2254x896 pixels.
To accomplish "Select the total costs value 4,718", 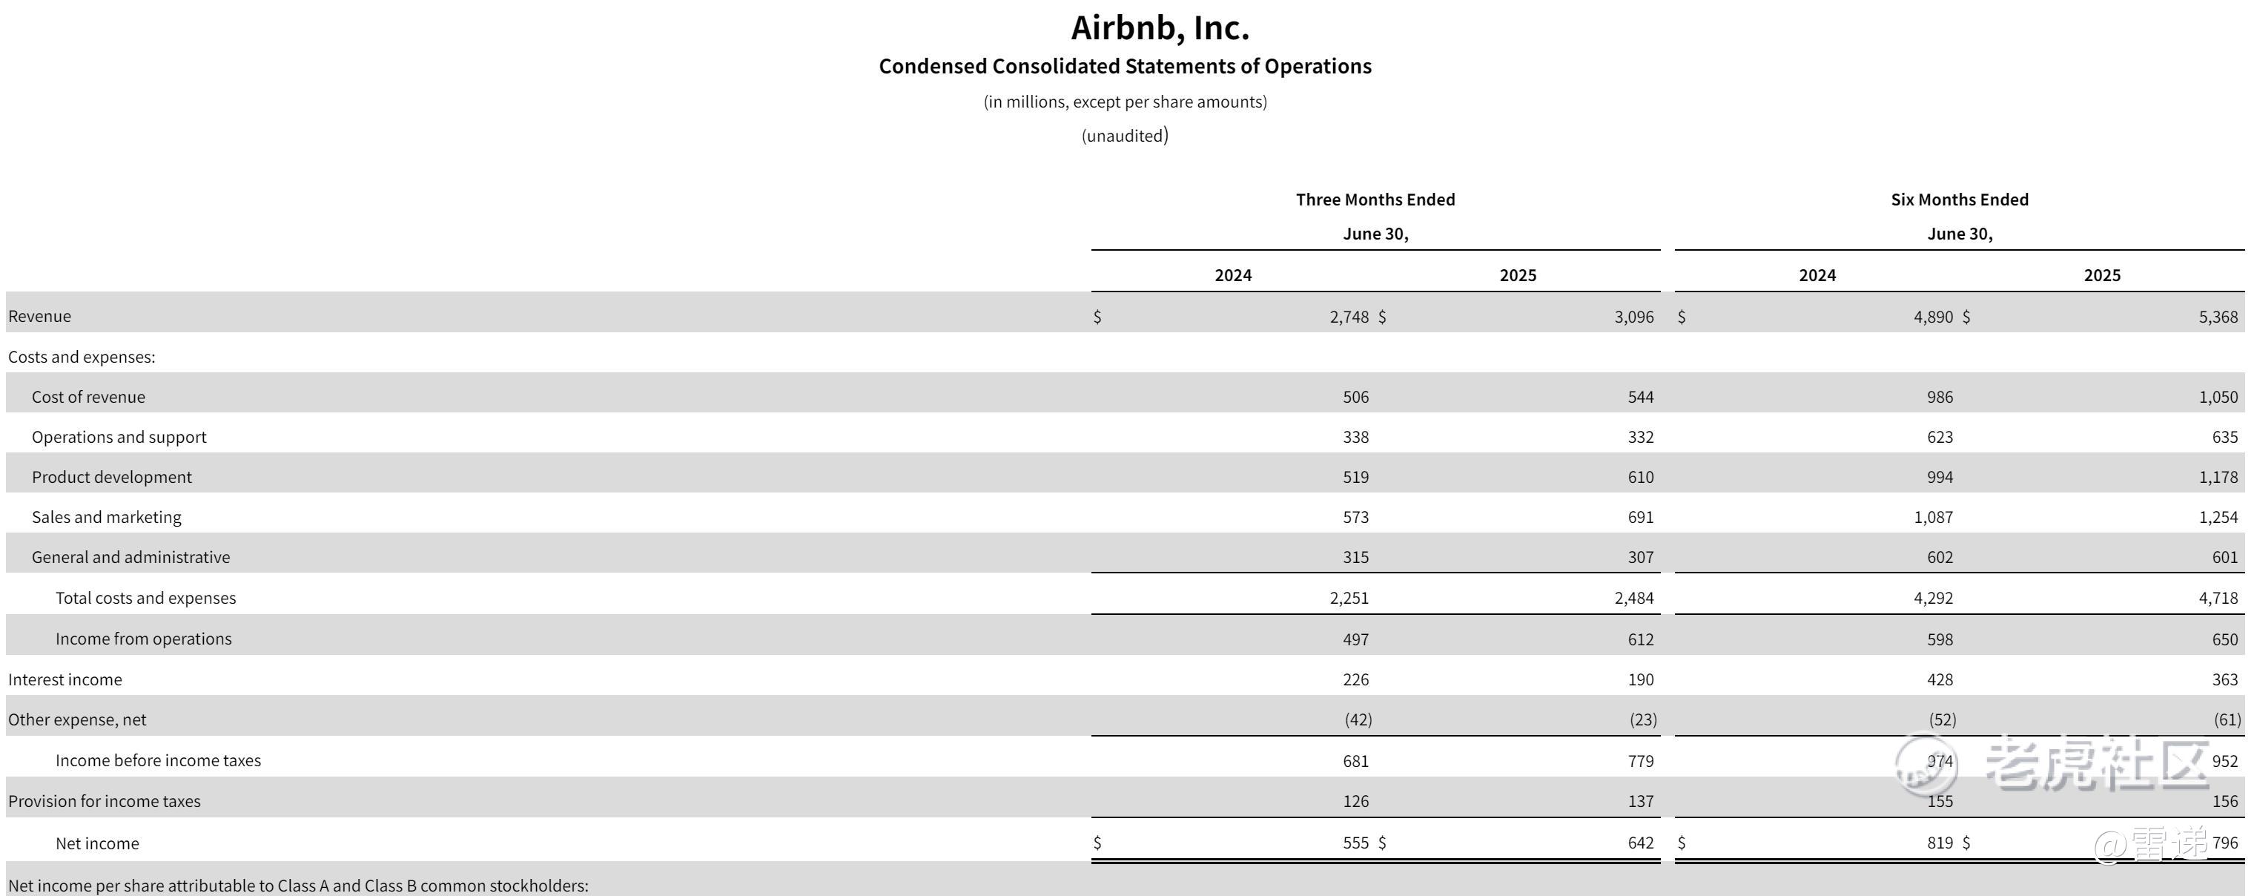I will pos(2218,599).
